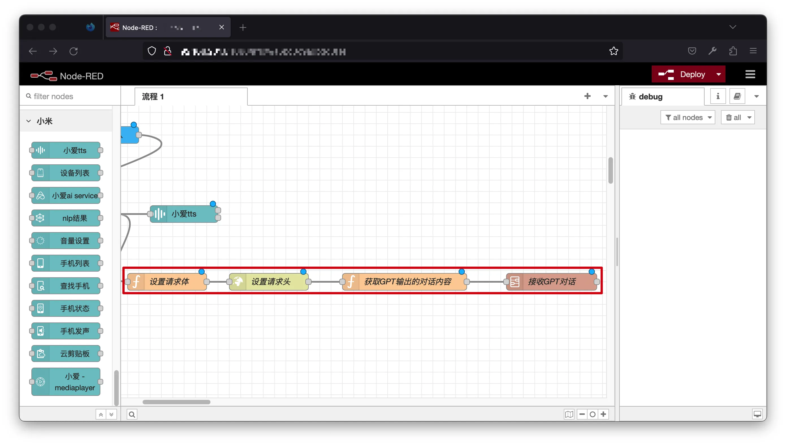Open the Deploy options dropdown arrow
Viewport: 786px width, 445px height.
coord(719,74)
